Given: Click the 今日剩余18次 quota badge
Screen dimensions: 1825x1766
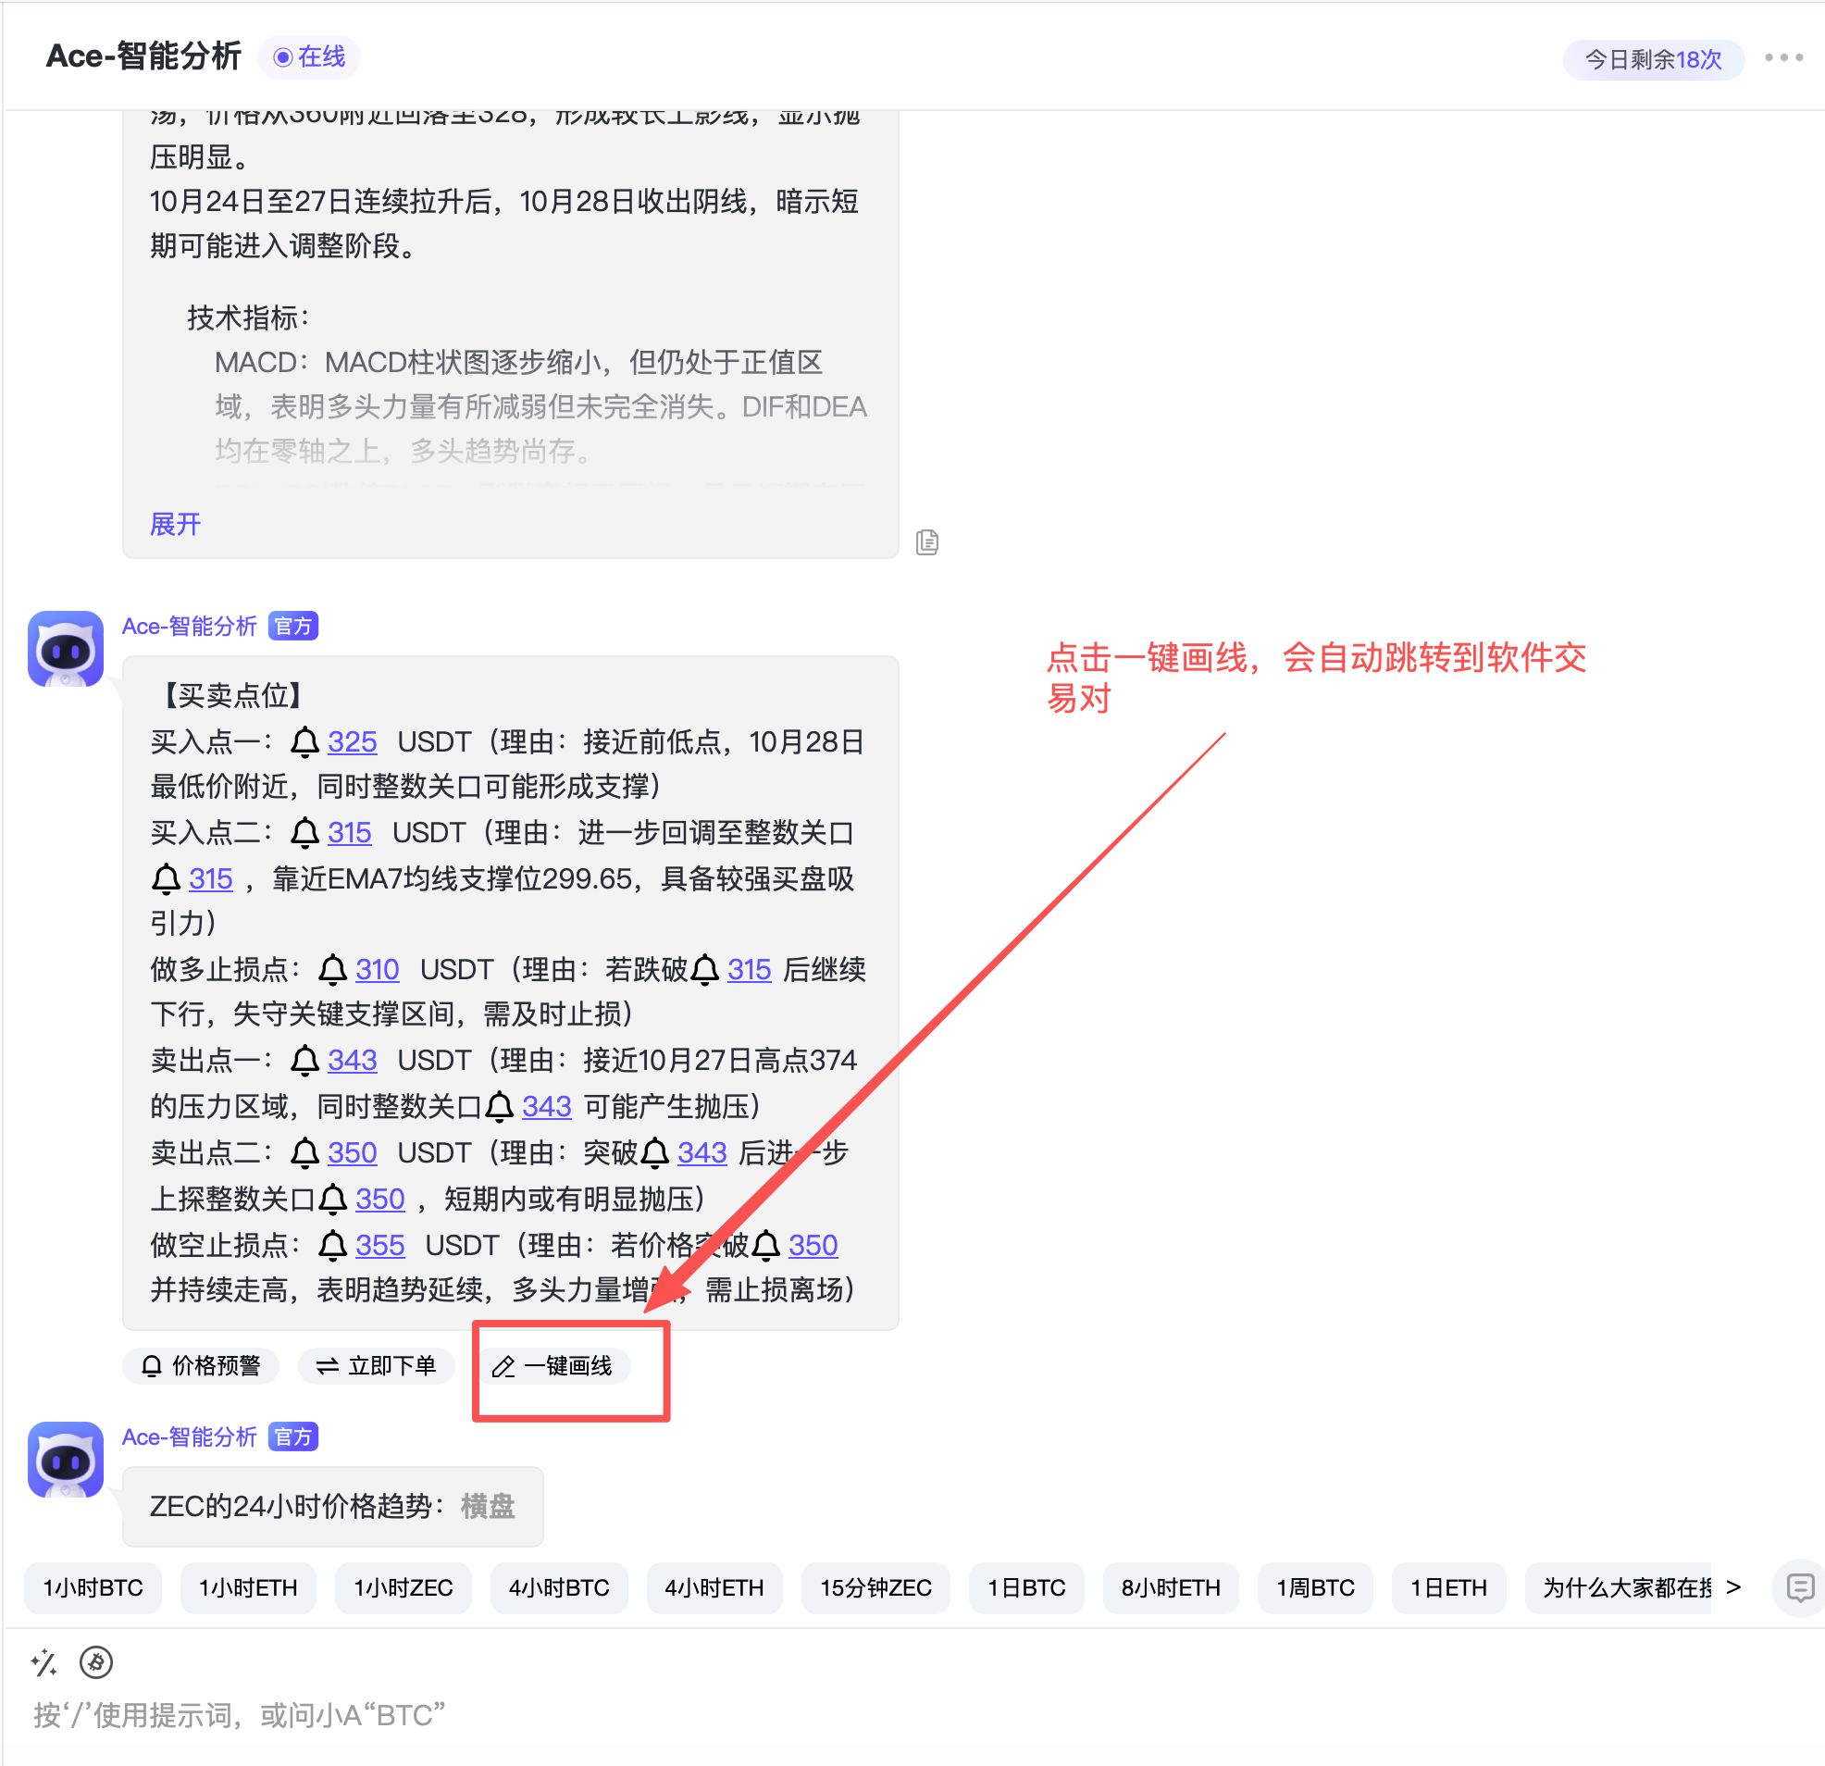Looking at the screenshot, I should [1653, 58].
